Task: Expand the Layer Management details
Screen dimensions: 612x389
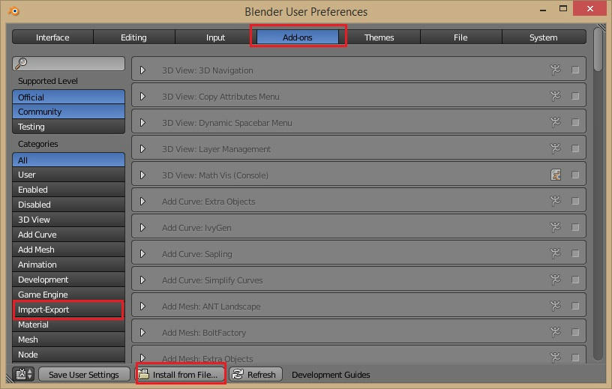Action: click(142, 148)
